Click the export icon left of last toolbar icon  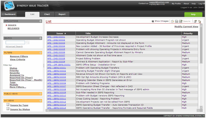tap(195, 21)
